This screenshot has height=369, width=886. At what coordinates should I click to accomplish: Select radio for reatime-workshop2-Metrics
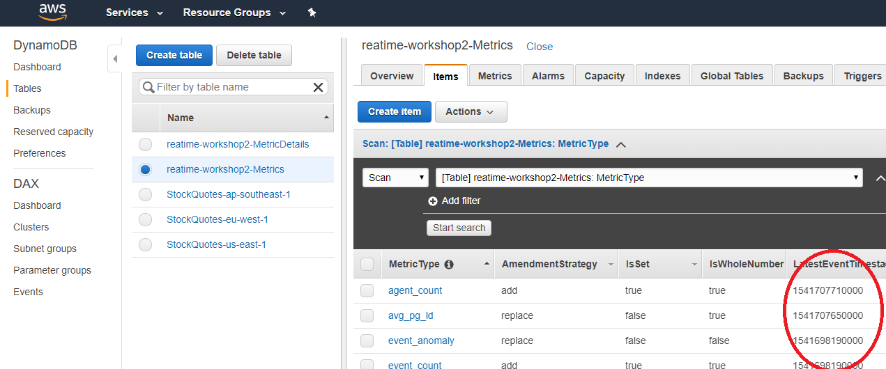(x=145, y=170)
